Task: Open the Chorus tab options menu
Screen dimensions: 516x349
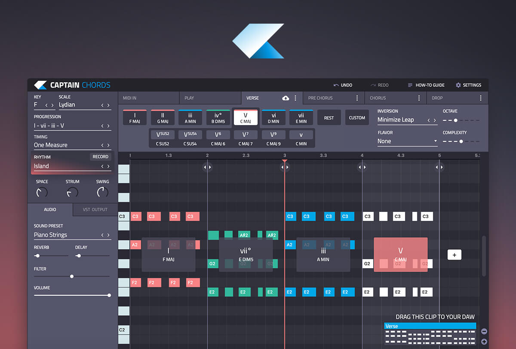Action: [x=419, y=98]
